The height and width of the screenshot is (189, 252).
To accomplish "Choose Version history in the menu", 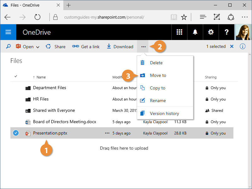I will [164, 113].
